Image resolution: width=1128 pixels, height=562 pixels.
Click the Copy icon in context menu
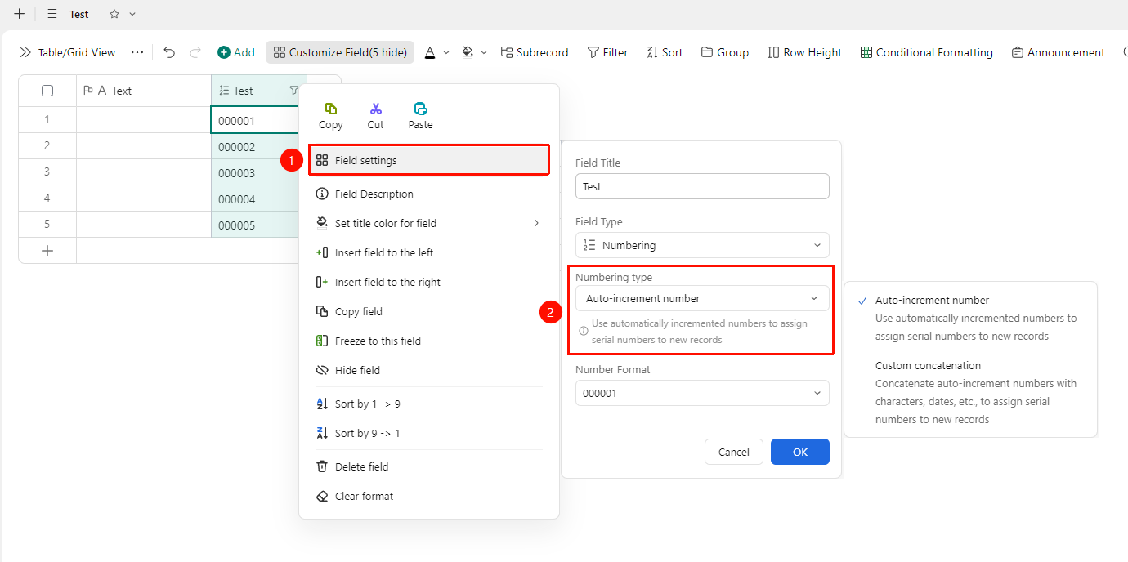click(331, 109)
